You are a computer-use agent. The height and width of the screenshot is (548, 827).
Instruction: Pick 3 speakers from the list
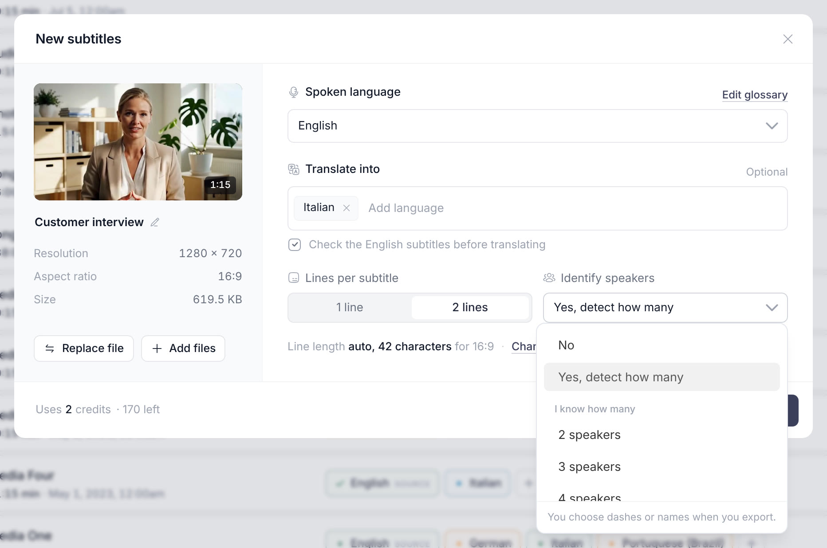click(662, 467)
